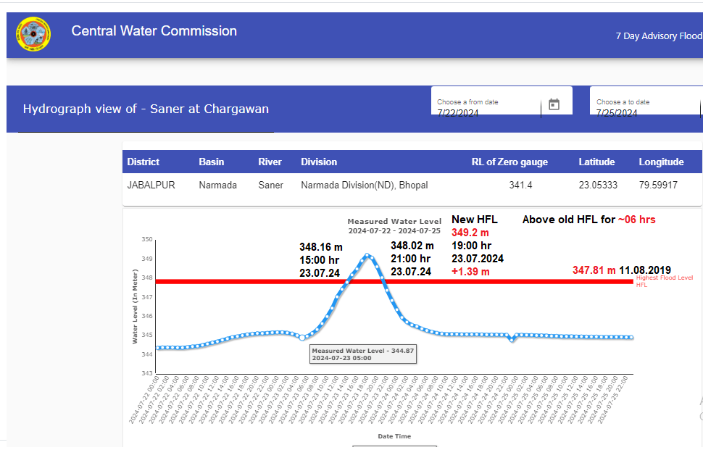Select the Basin column header
The height and width of the screenshot is (471, 703).
pyautogui.click(x=211, y=162)
